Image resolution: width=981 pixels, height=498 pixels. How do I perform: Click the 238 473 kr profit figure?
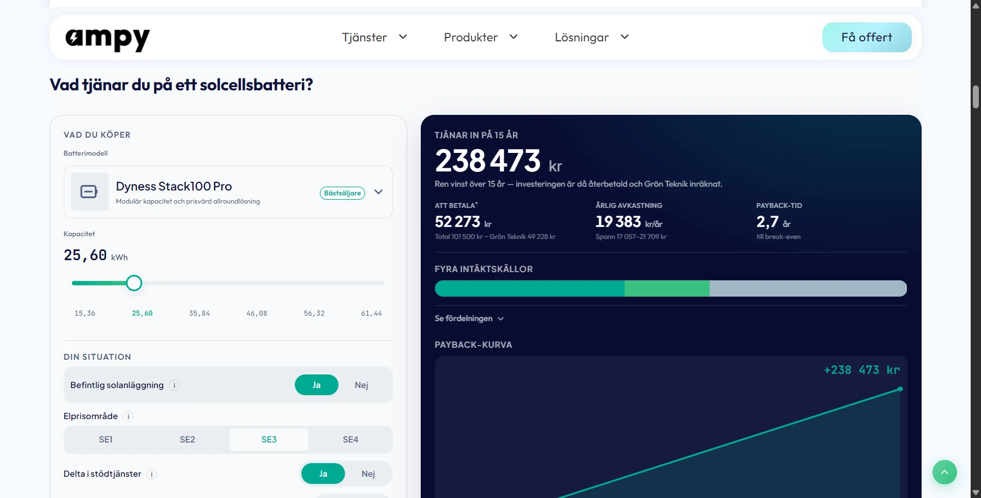click(498, 161)
